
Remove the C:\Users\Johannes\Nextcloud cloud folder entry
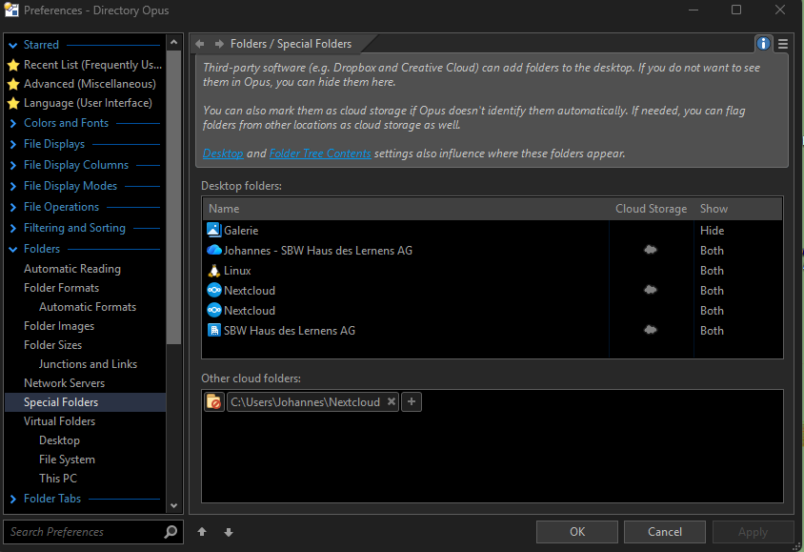[x=391, y=402]
